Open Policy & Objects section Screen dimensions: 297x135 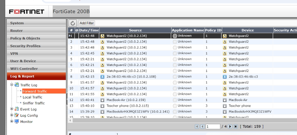click(36, 38)
